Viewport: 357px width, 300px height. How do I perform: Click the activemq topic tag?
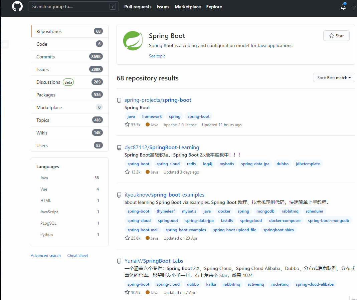[255, 284]
